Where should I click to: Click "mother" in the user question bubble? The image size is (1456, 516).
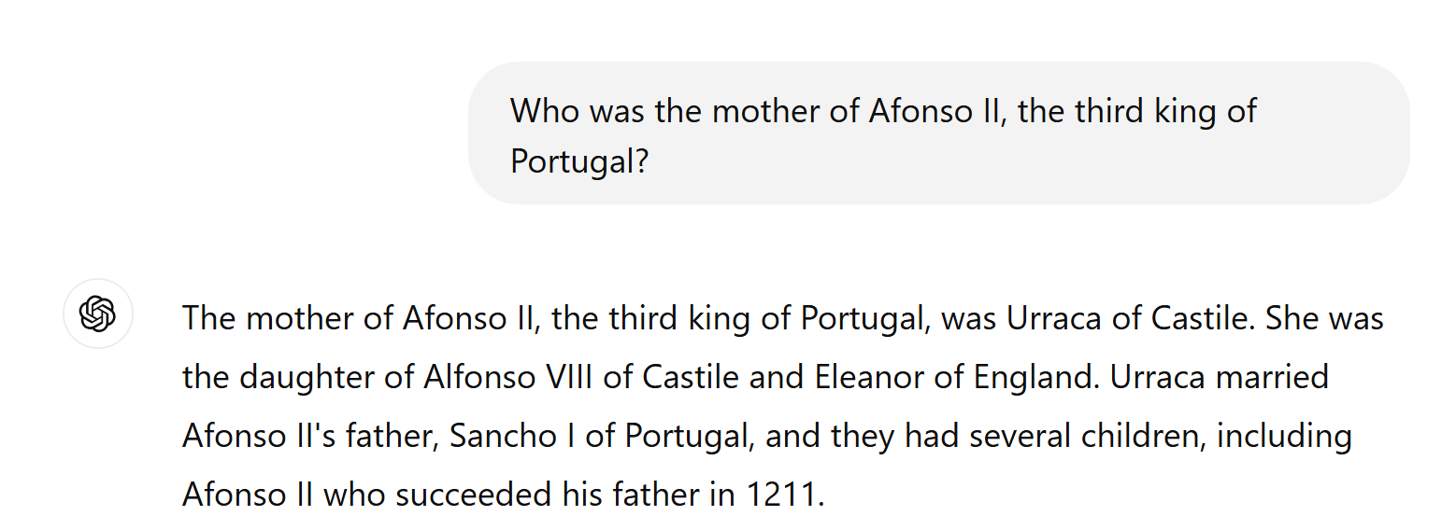765,111
